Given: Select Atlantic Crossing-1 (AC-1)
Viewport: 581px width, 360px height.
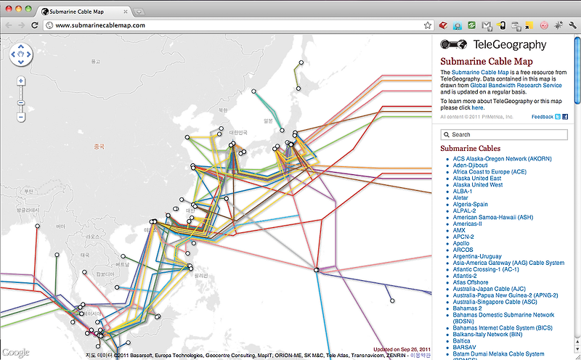Looking at the screenshot, I should click(x=486, y=269).
